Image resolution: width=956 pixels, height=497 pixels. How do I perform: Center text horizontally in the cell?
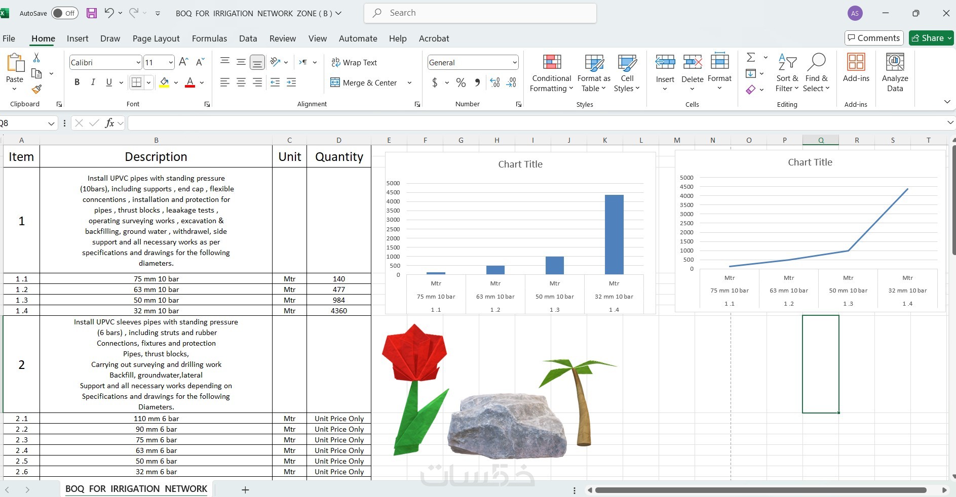[x=241, y=82]
